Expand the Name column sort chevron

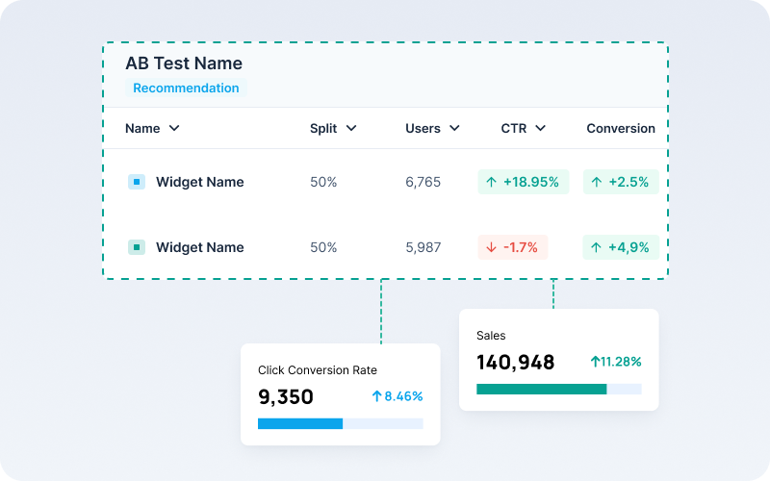click(x=174, y=128)
